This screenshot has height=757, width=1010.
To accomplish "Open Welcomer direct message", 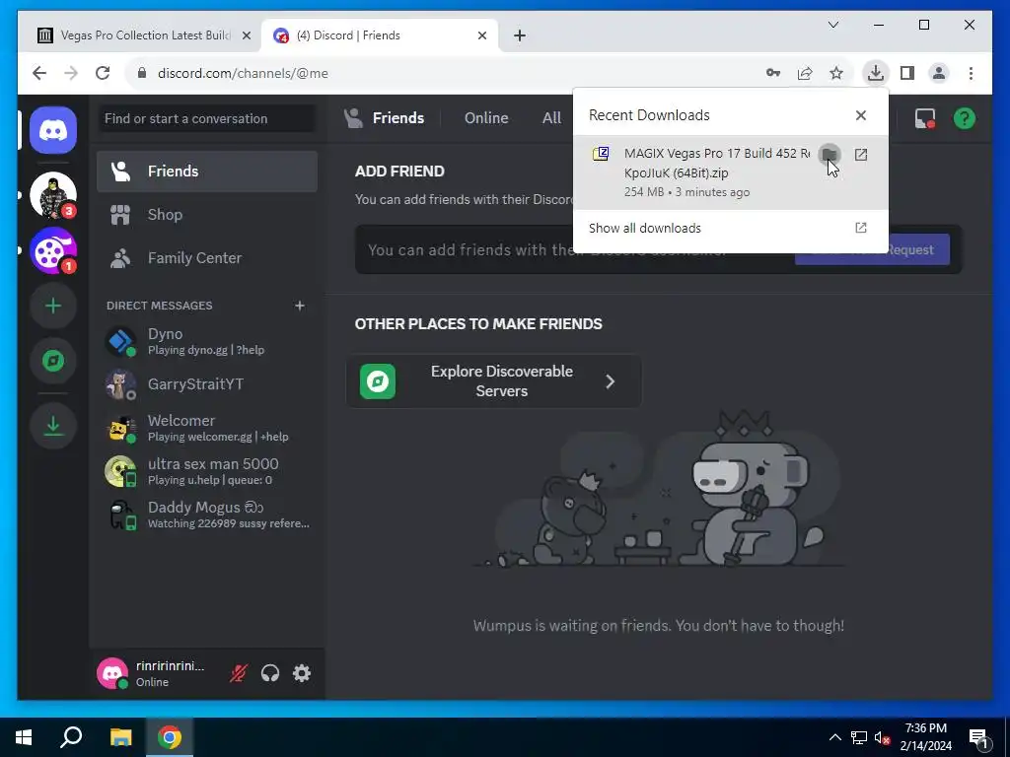I will (x=207, y=428).
